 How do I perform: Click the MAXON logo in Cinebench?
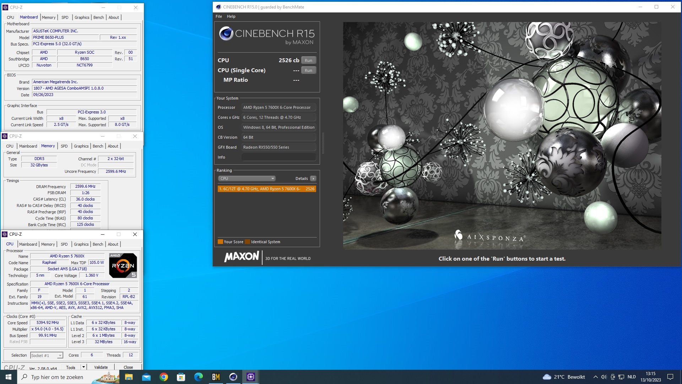click(242, 257)
